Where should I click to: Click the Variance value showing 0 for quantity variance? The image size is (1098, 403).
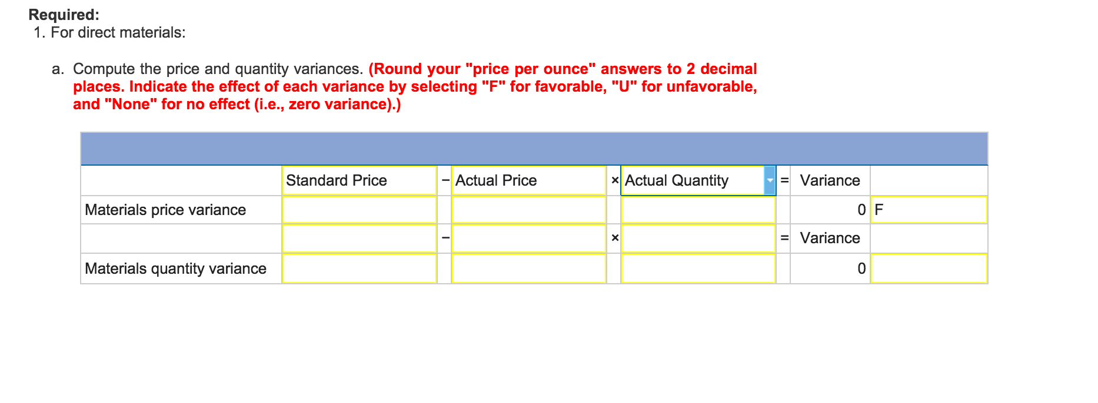[x=830, y=268]
